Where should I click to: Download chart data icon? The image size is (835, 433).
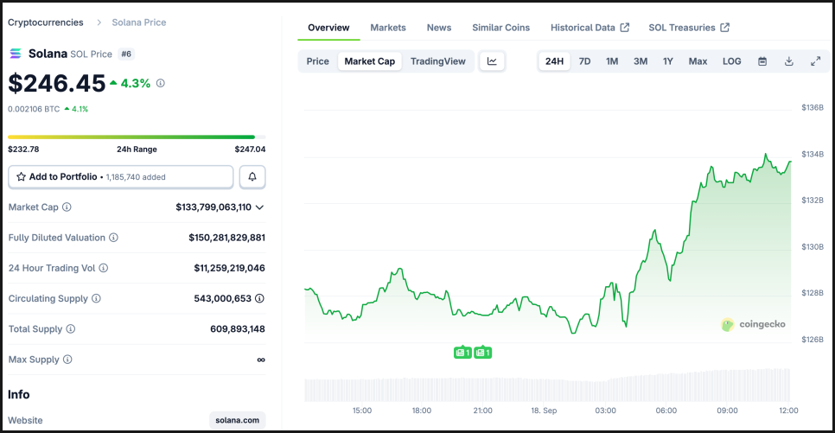coord(788,61)
